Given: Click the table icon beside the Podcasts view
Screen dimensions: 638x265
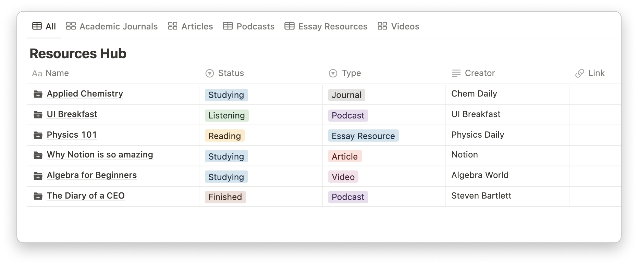Looking at the screenshot, I should tap(227, 26).
